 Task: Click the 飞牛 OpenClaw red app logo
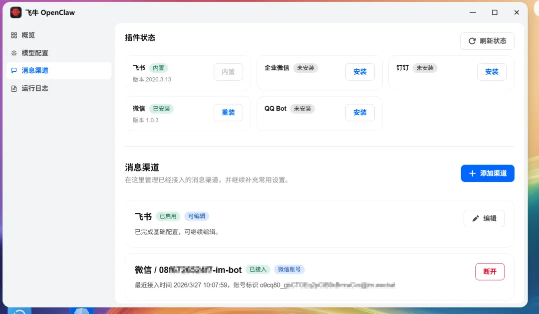click(16, 12)
